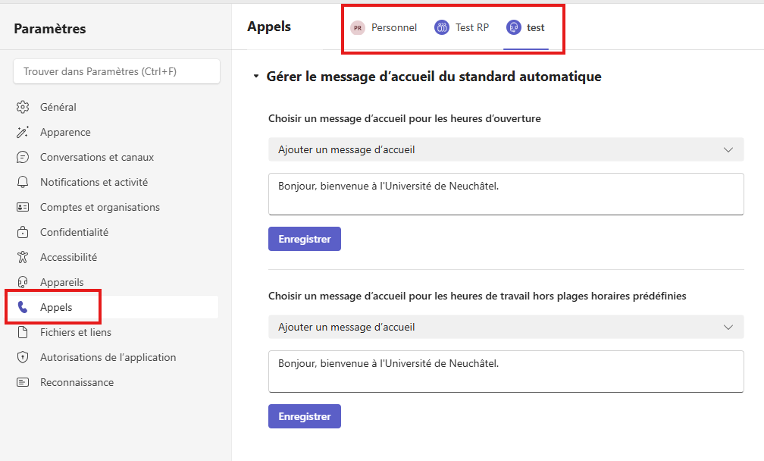Collapse Gérer le message d'accueil section
Screen dimensions: 764x461
255,77
